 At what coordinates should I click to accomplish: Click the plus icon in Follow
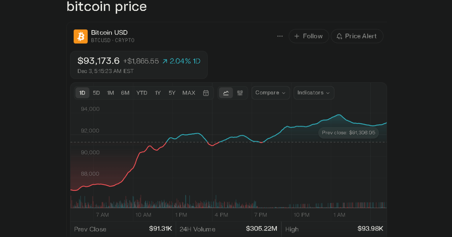click(x=297, y=36)
